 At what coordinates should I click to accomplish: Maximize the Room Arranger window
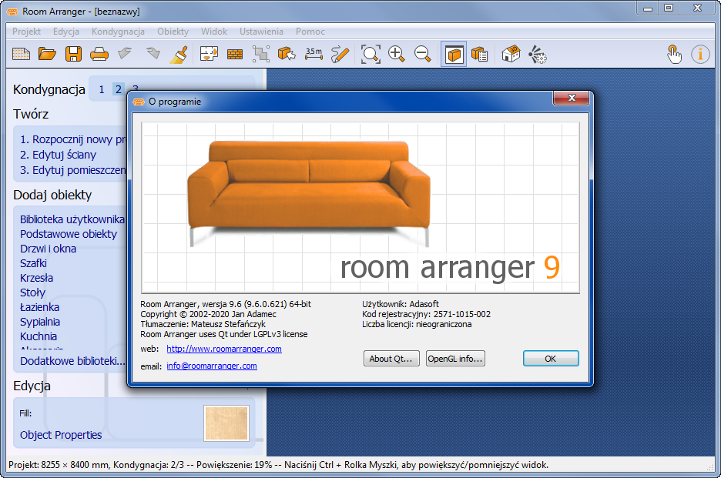point(669,8)
